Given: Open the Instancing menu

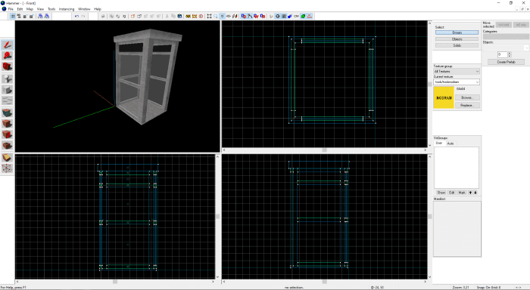Looking at the screenshot, I should (x=67, y=9).
